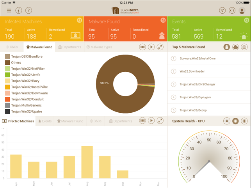Select first icon in System Health panel
Image resolution: width=251 pixels, height=188 pixels.
pyautogui.click(x=227, y=121)
